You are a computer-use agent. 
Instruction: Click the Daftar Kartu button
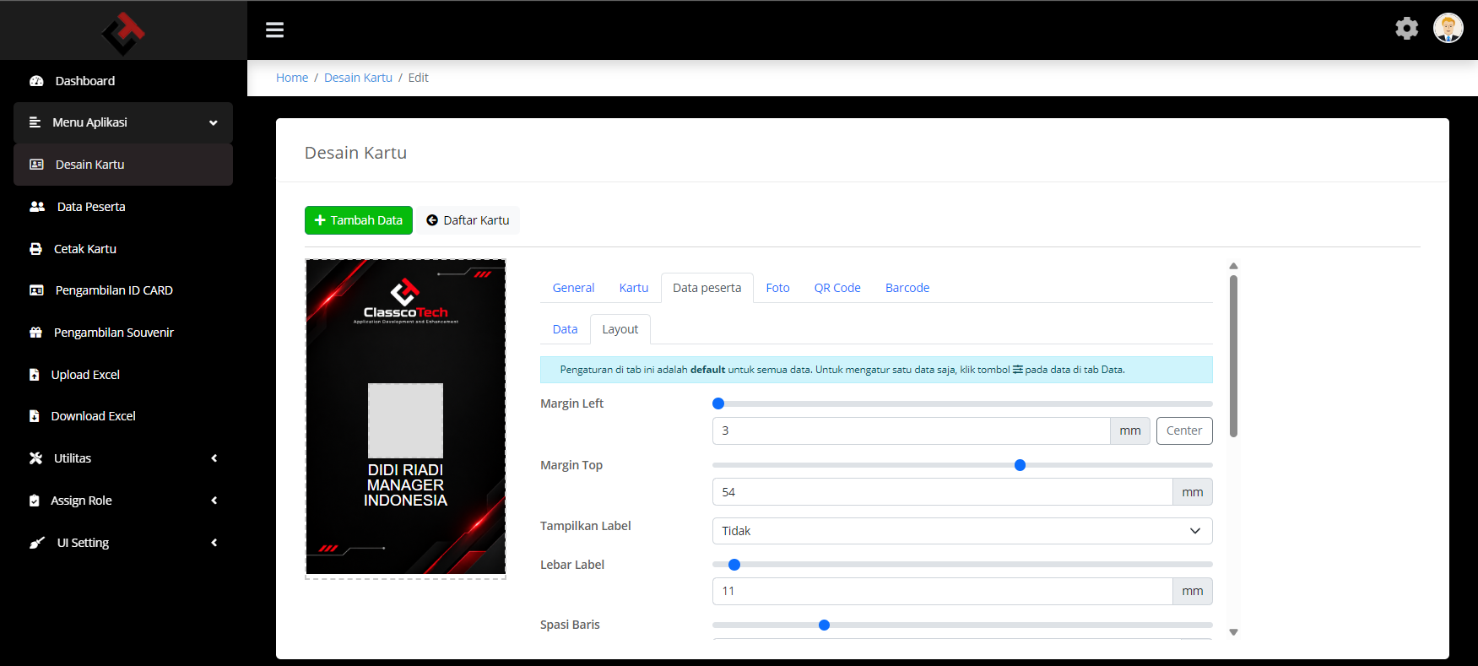click(468, 220)
